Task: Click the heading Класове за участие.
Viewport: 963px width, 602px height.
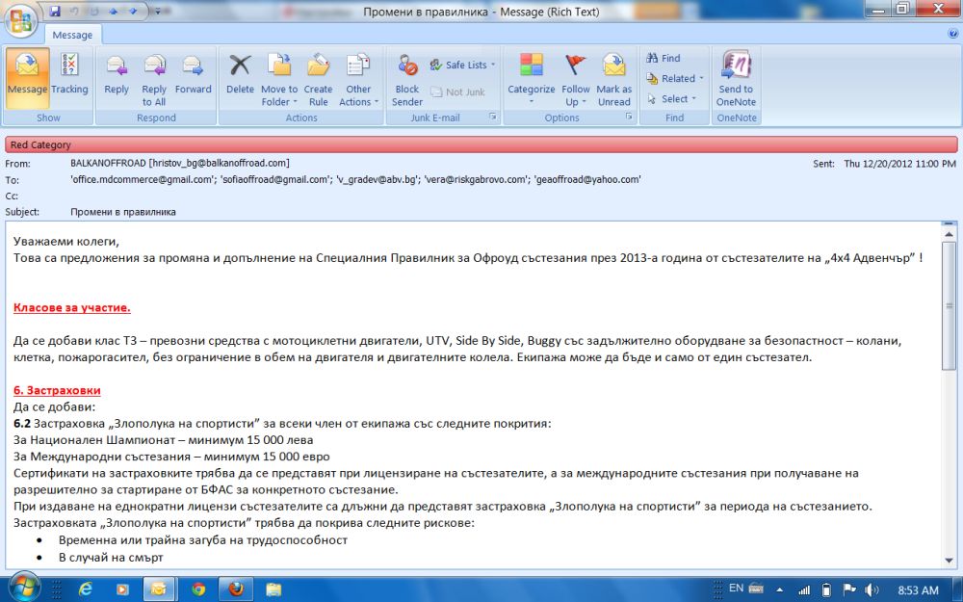Action: [72, 307]
